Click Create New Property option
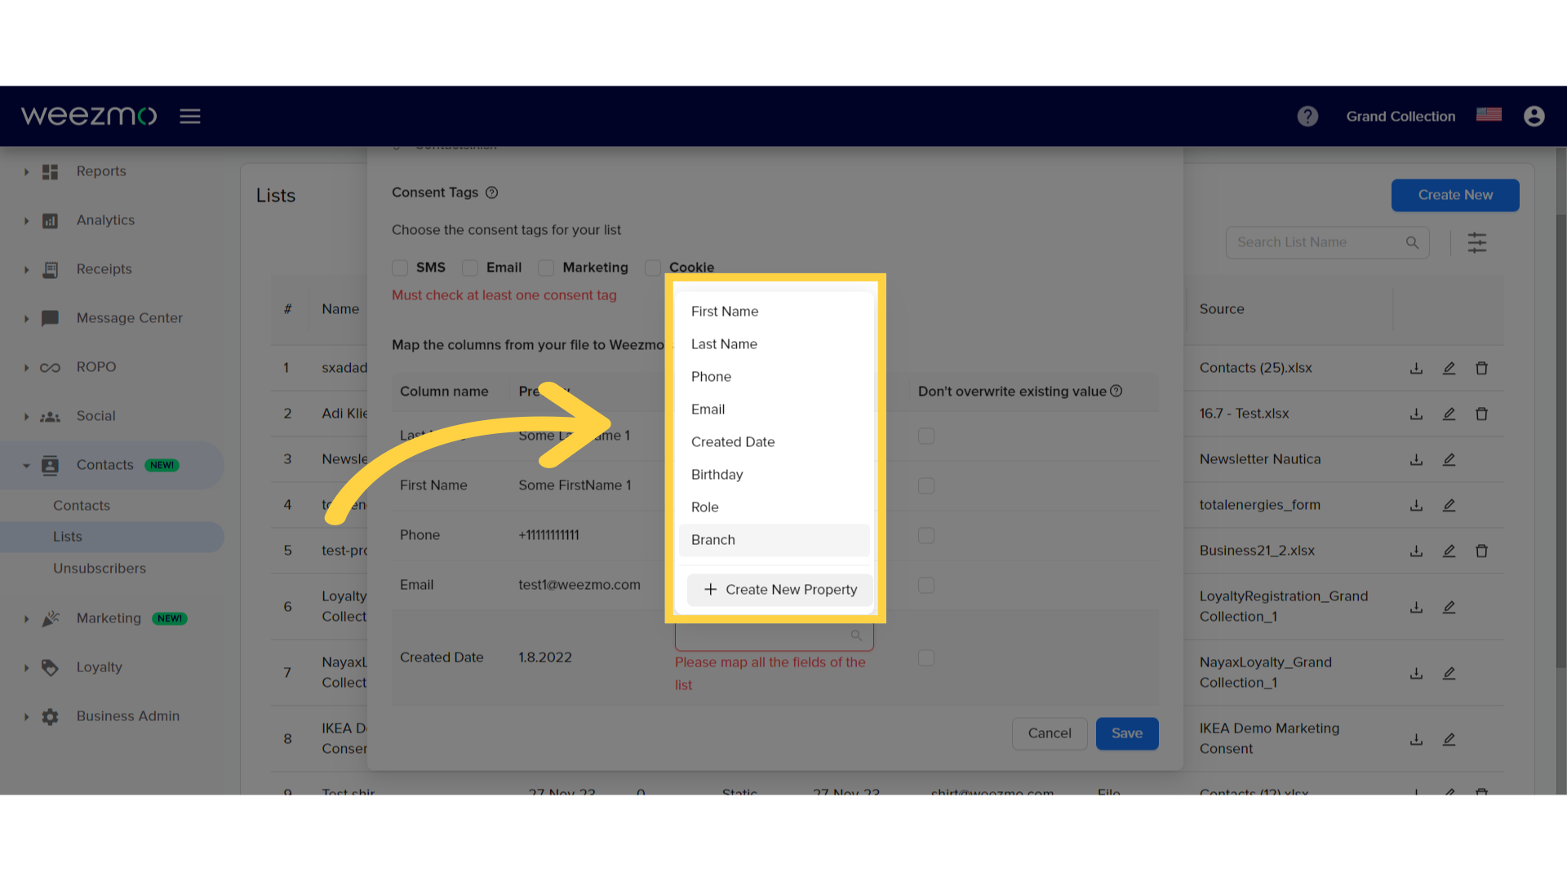This screenshot has width=1567, height=881. (779, 588)
